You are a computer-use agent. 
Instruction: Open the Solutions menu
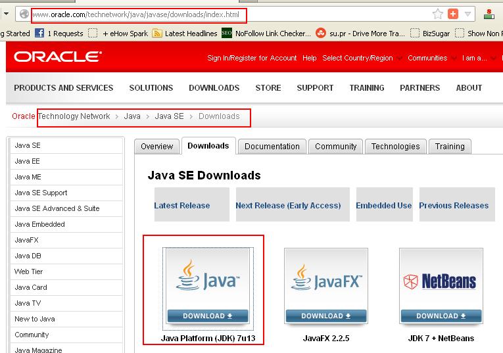tap(151, 88)
